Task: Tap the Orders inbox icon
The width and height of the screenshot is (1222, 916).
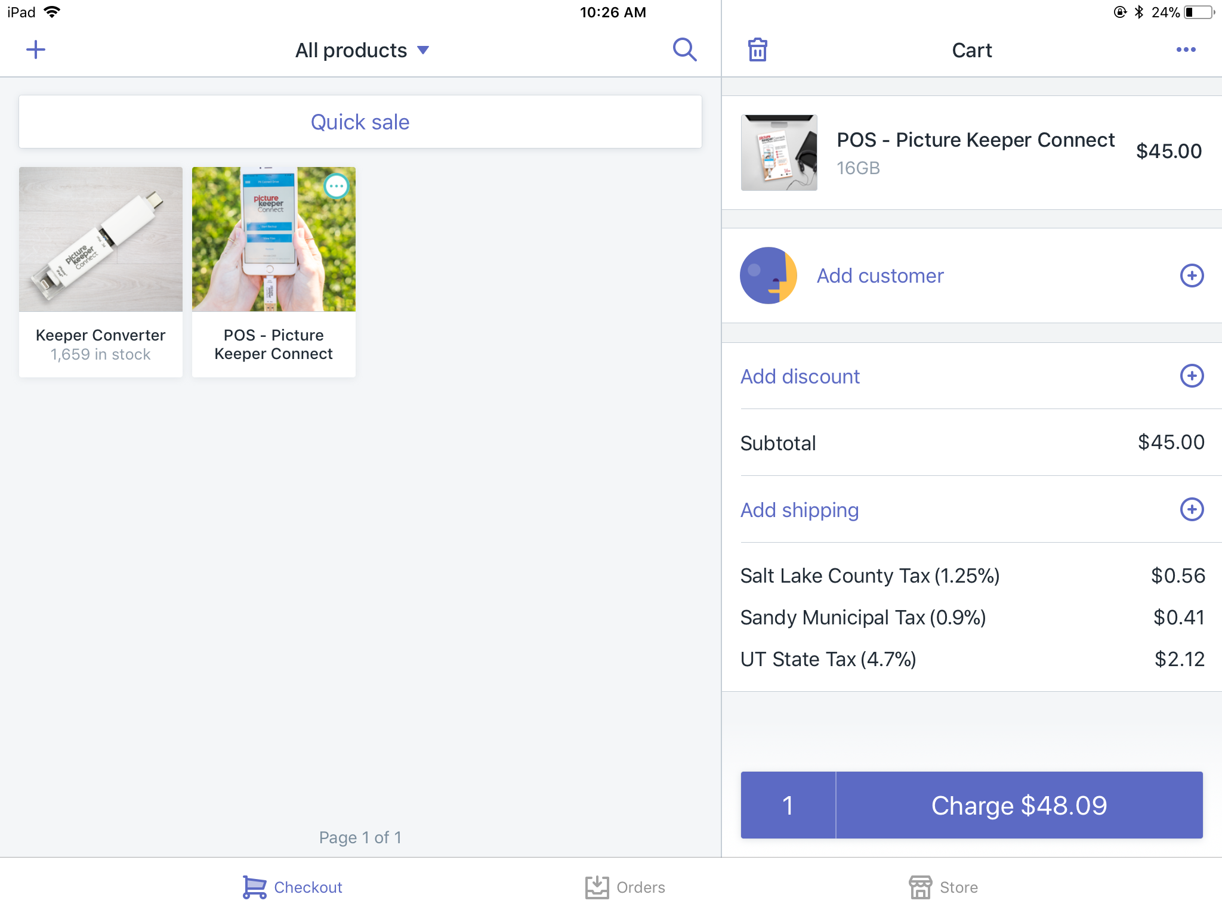Action: 597,887
